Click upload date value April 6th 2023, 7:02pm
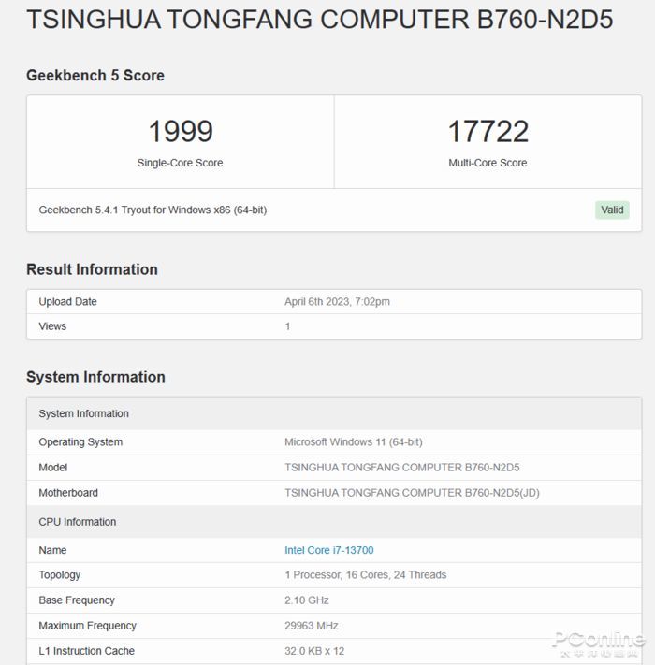The height and width of the screenshot is (665, 655). coord(337,301)
